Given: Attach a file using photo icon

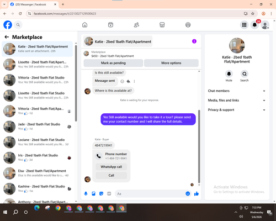Looking at the screenshot, I should point(93,193).
